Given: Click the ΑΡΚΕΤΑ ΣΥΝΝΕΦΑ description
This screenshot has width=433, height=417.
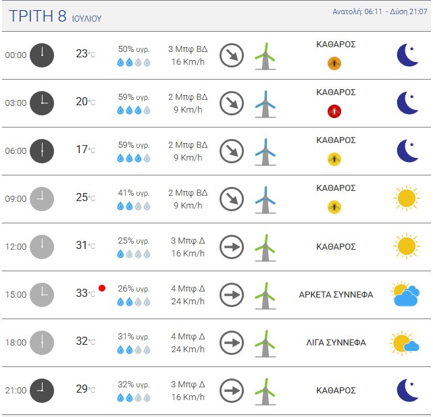Looking at the screenshot, I should coord(336,295).
